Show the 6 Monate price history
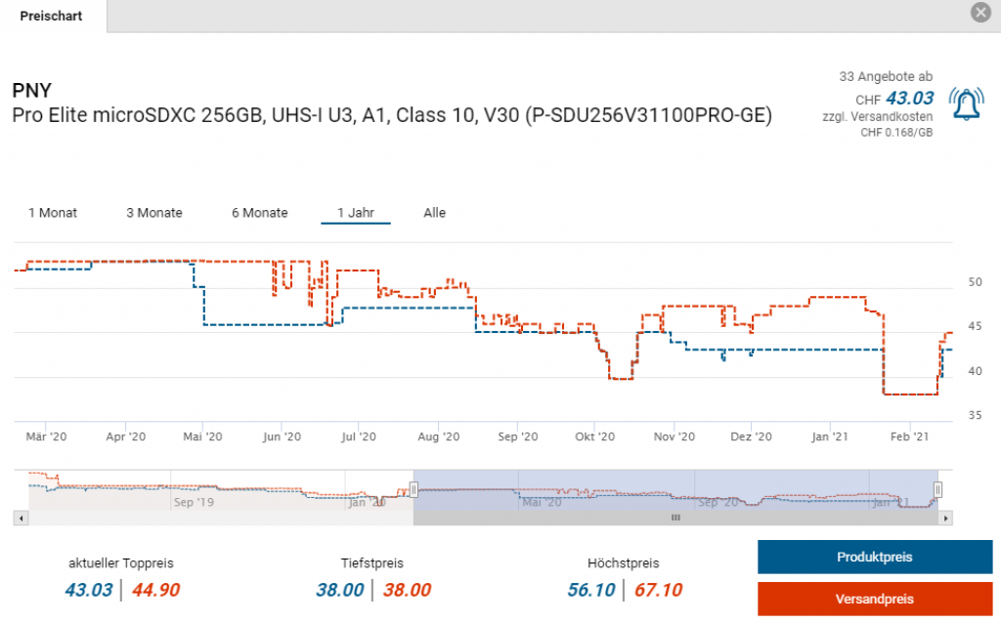The image size is (1001, 623). (x=259, y=213)
